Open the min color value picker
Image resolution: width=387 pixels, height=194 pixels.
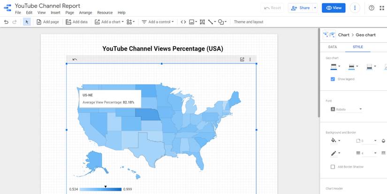371,67
